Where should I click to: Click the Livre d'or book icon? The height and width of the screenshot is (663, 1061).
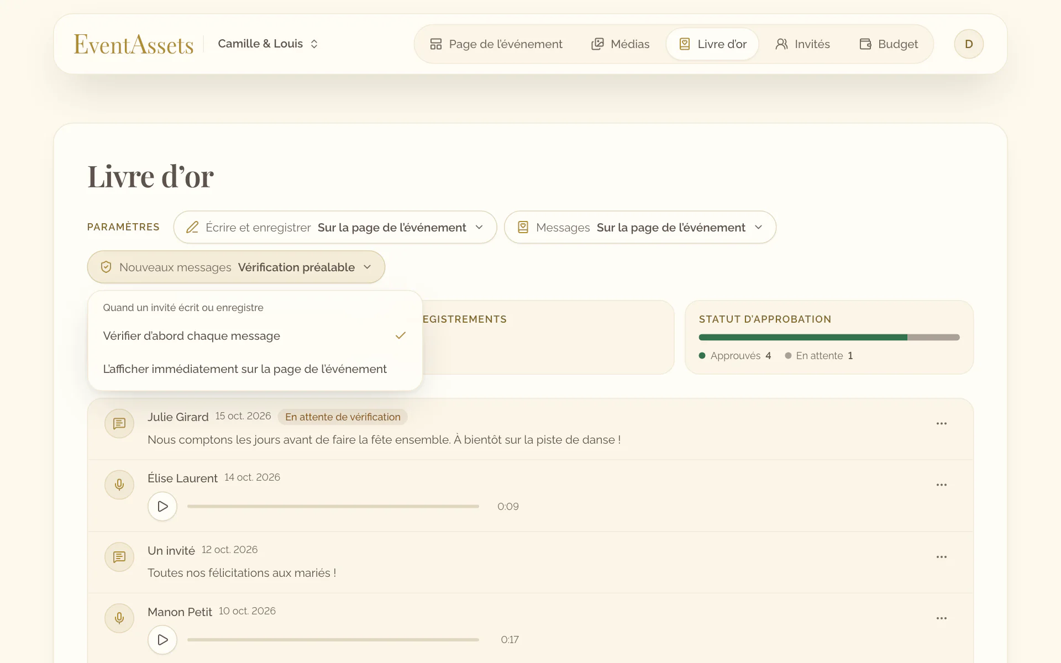click(685, 44)
